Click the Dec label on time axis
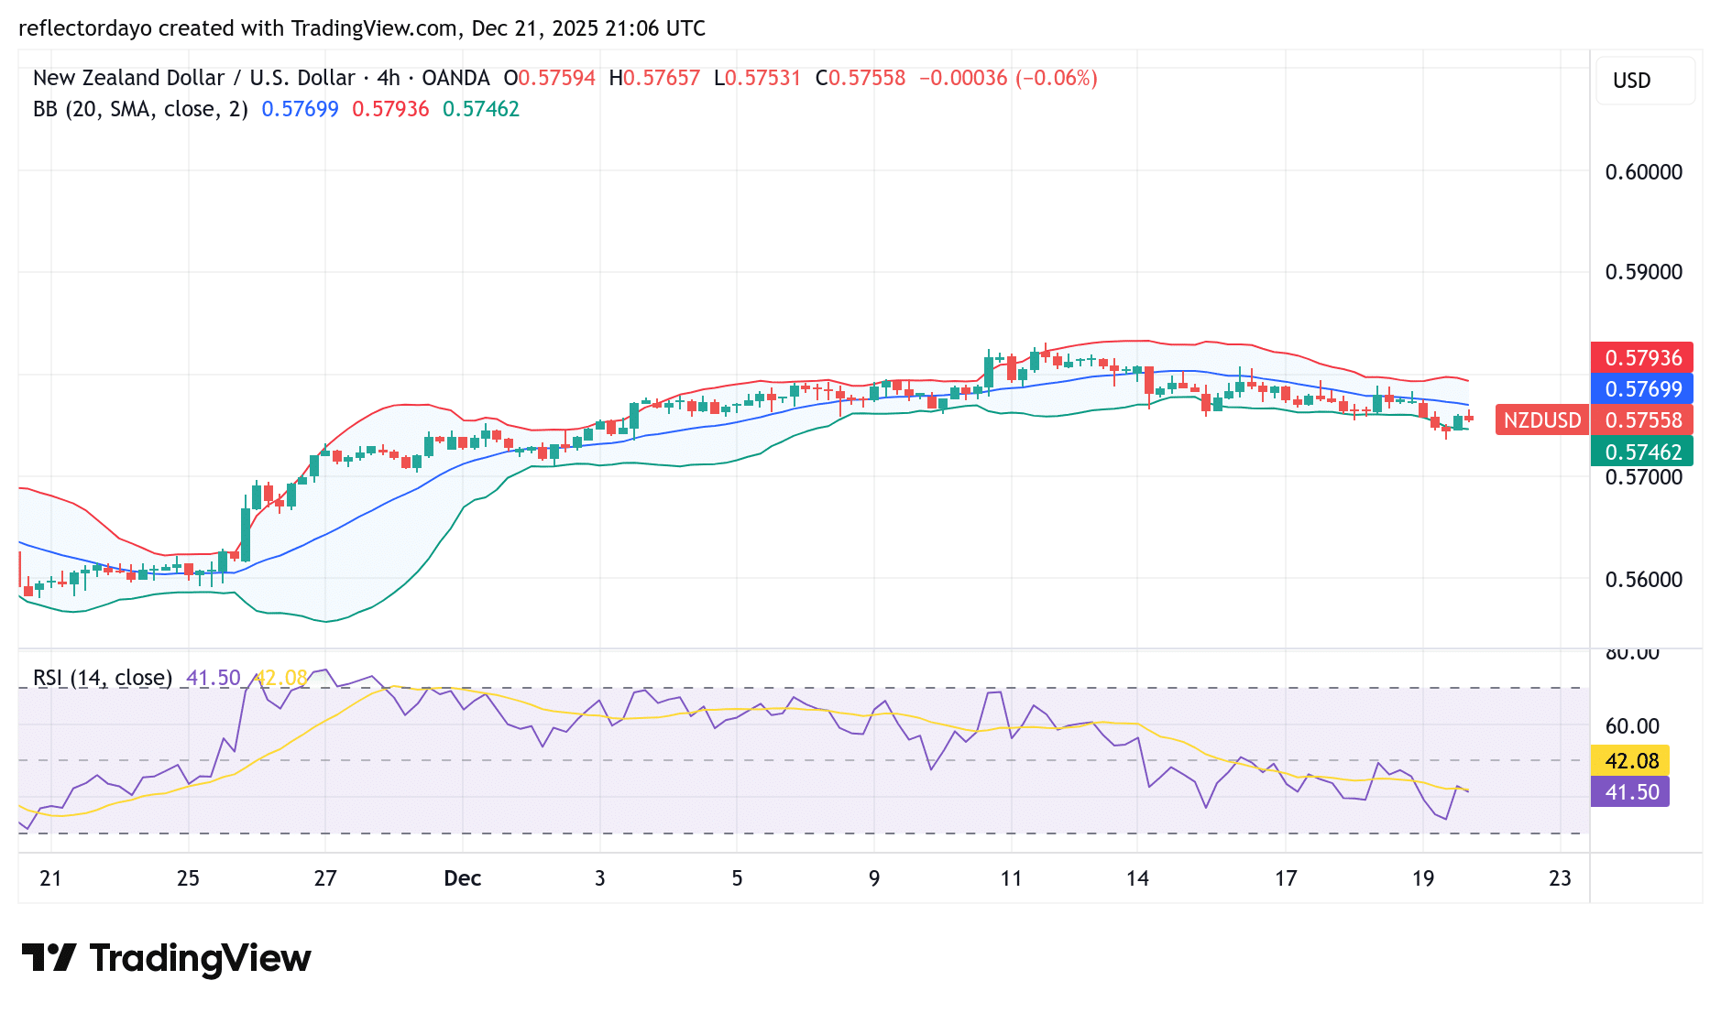This screenshot has height=1013, width=1721. [x=463, y=878]
